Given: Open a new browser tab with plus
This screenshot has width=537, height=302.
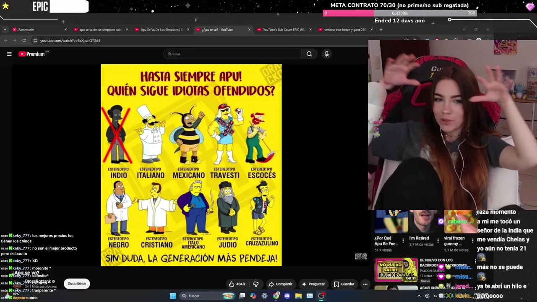Looking at the screenshot, I should 381,30.
